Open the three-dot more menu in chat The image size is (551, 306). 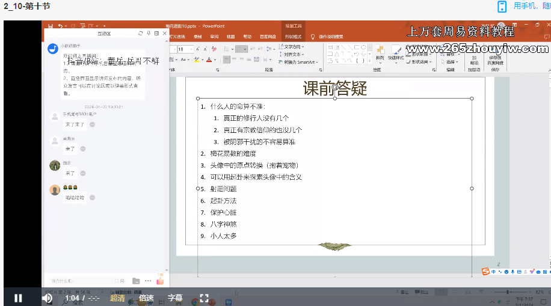pos(148,281)
